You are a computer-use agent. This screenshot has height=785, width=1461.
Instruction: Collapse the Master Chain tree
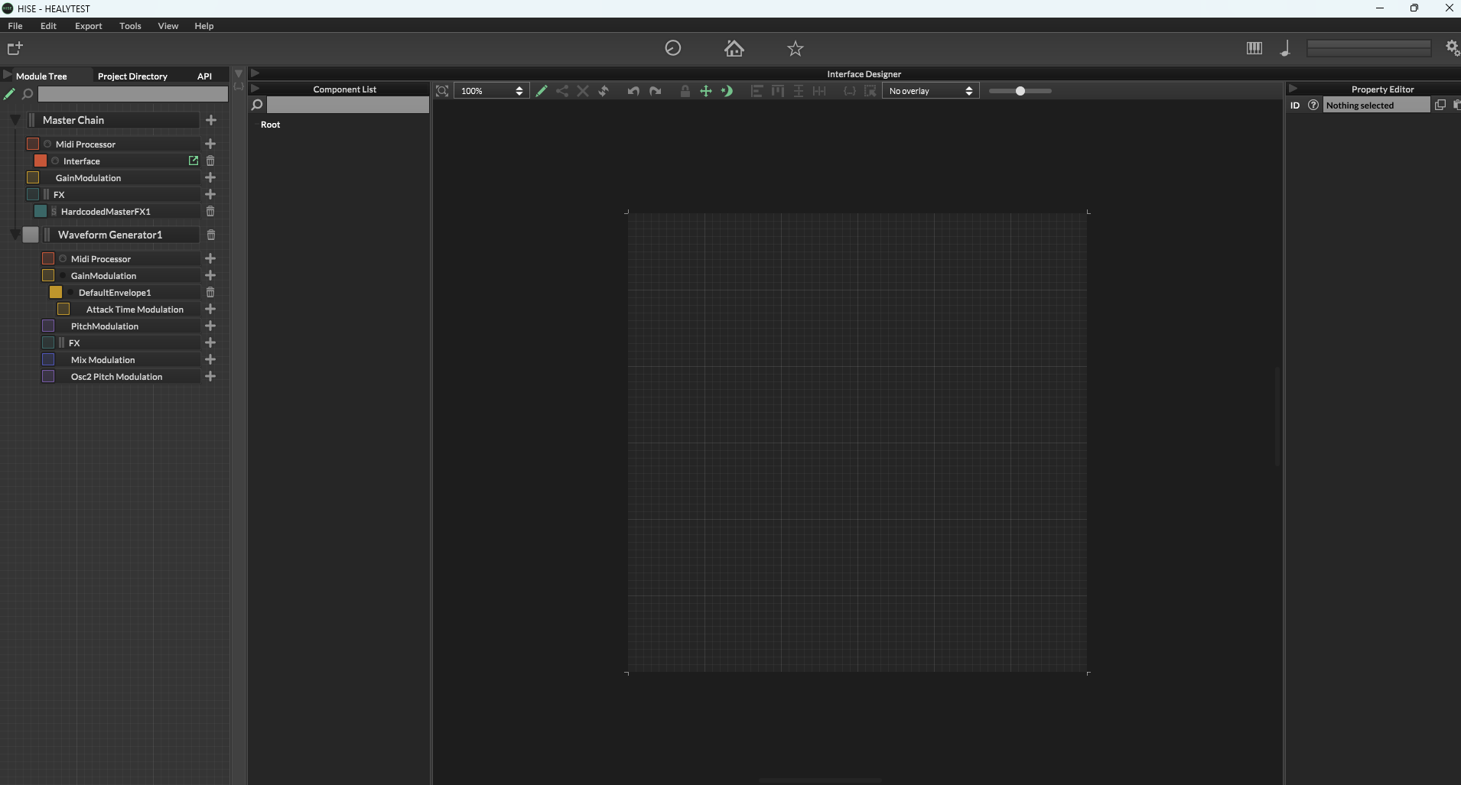point(15,120)
